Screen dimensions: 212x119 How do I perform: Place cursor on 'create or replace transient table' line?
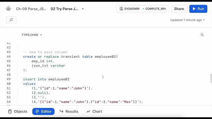[x=70, y=57]
